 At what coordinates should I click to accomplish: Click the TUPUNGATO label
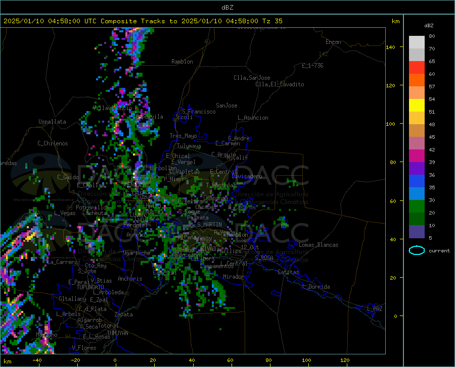(90, 287)
